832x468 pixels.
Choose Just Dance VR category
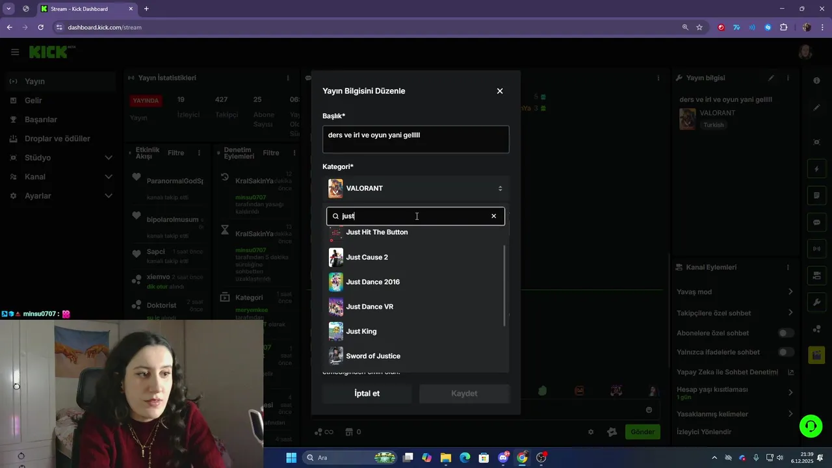point(416,306)
